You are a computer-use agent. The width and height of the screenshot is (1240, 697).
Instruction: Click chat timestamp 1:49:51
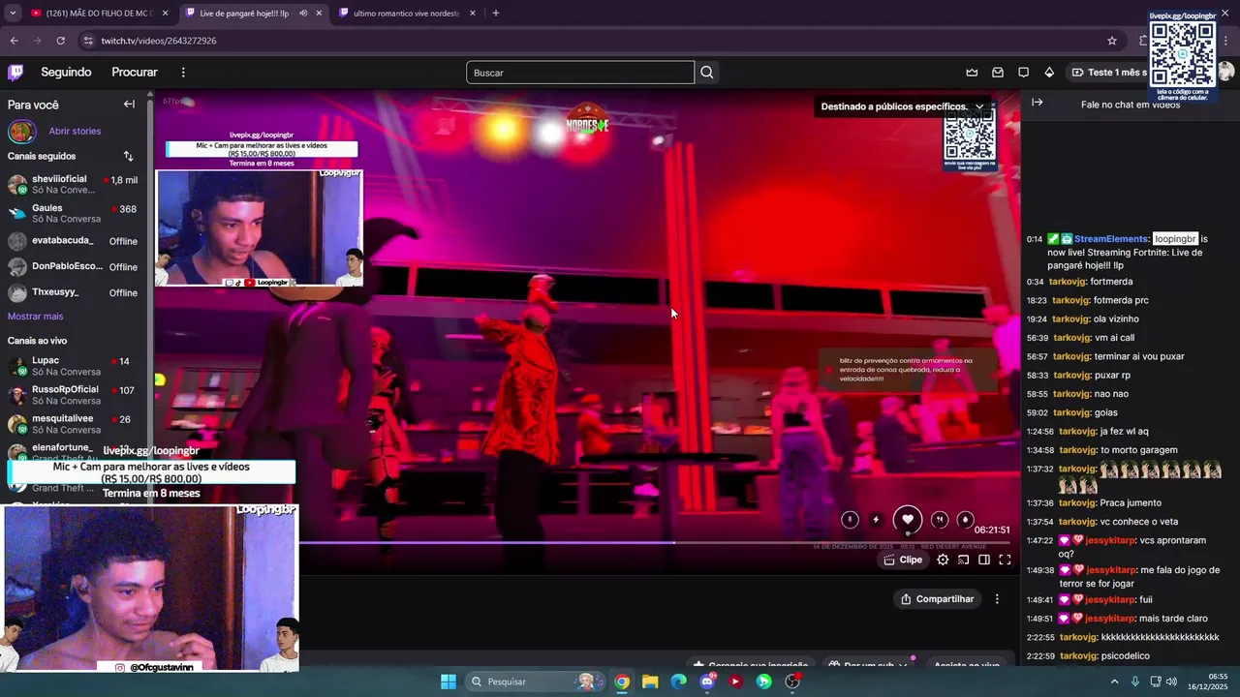tap(1039, 619)
